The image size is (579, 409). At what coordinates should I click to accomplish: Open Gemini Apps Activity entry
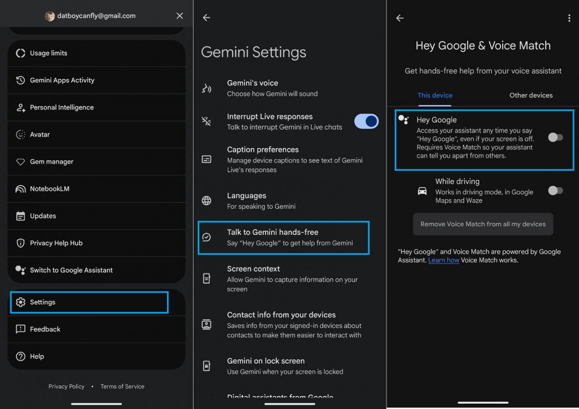click(x=96, y=80)
